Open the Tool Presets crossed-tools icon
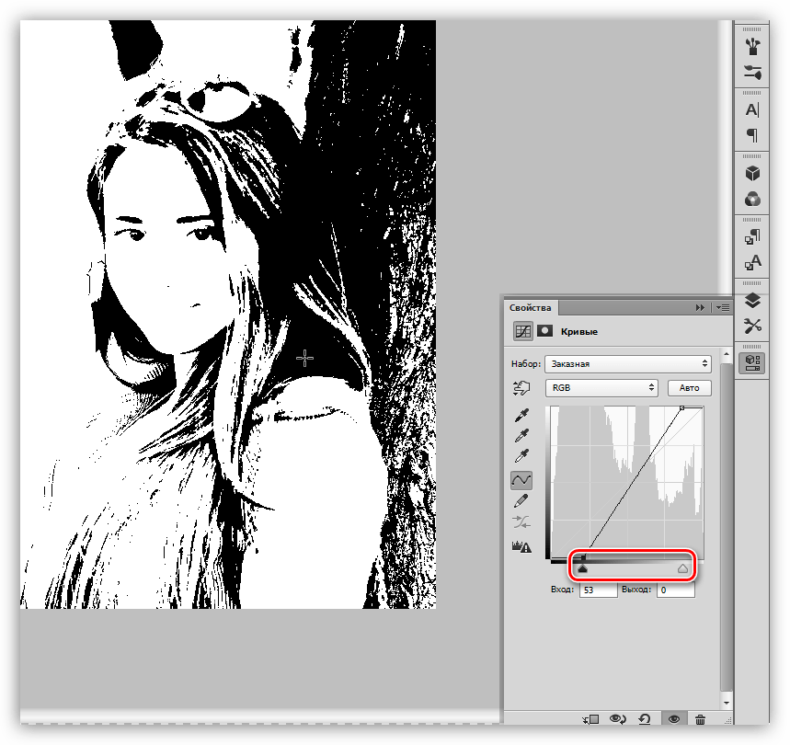Viewport: 790px width, 745px height. [x=752, y=326]
